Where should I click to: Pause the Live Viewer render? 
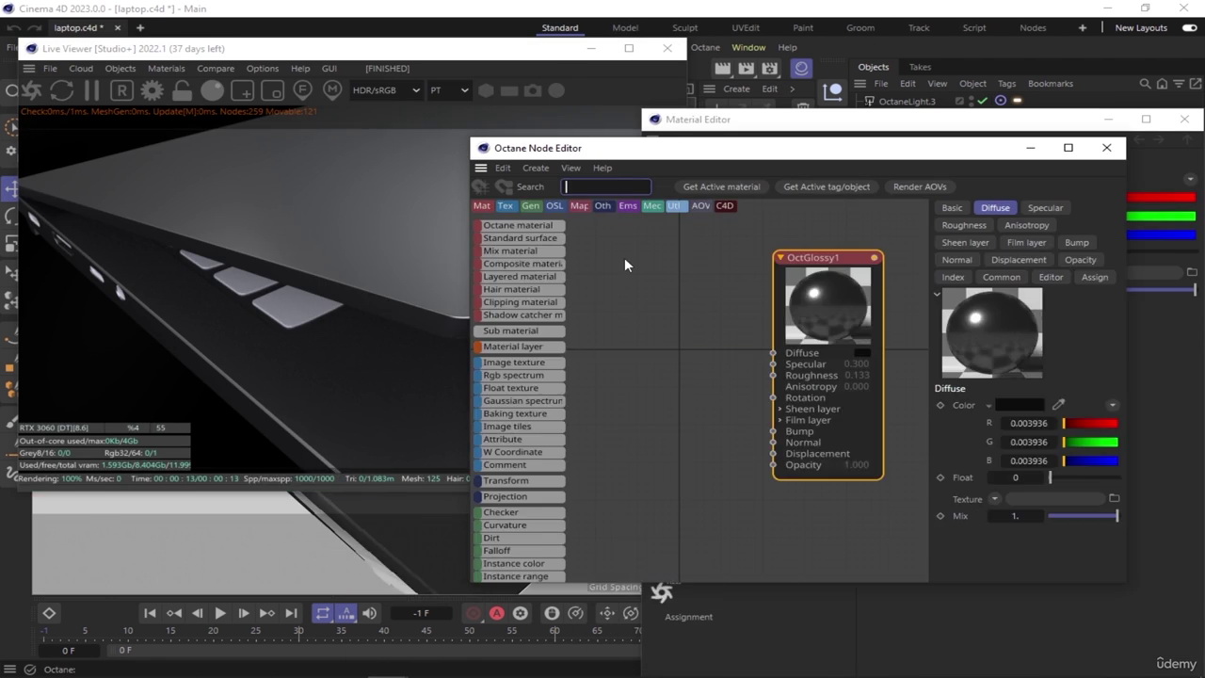point(91,90)
